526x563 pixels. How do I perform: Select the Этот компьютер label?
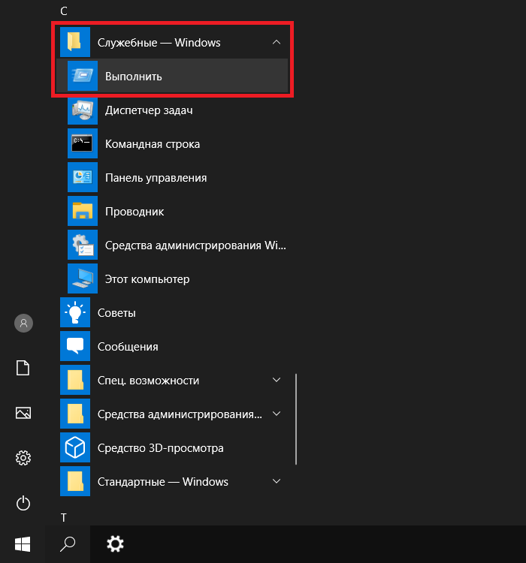(147, 279)
